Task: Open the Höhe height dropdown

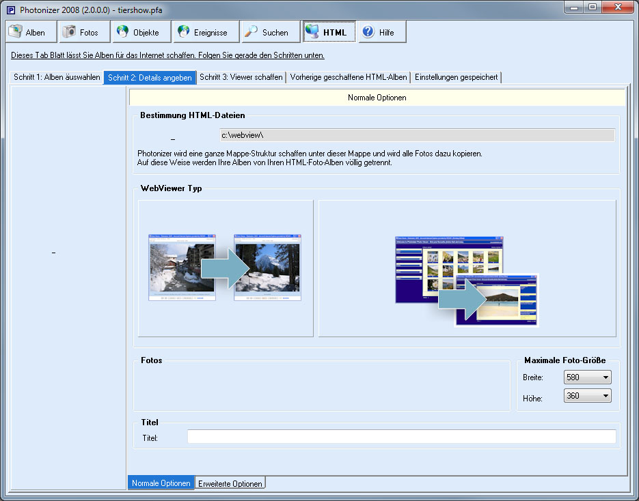Action: pos(587,396)
